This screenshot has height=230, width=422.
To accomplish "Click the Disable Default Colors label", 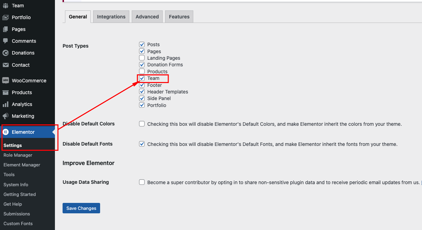I will coord(89,124).
